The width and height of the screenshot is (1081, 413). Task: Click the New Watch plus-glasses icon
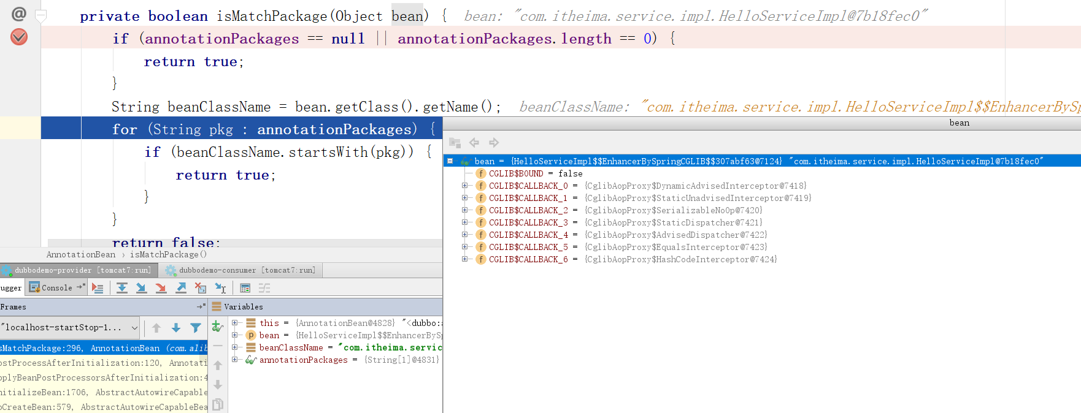217,327
